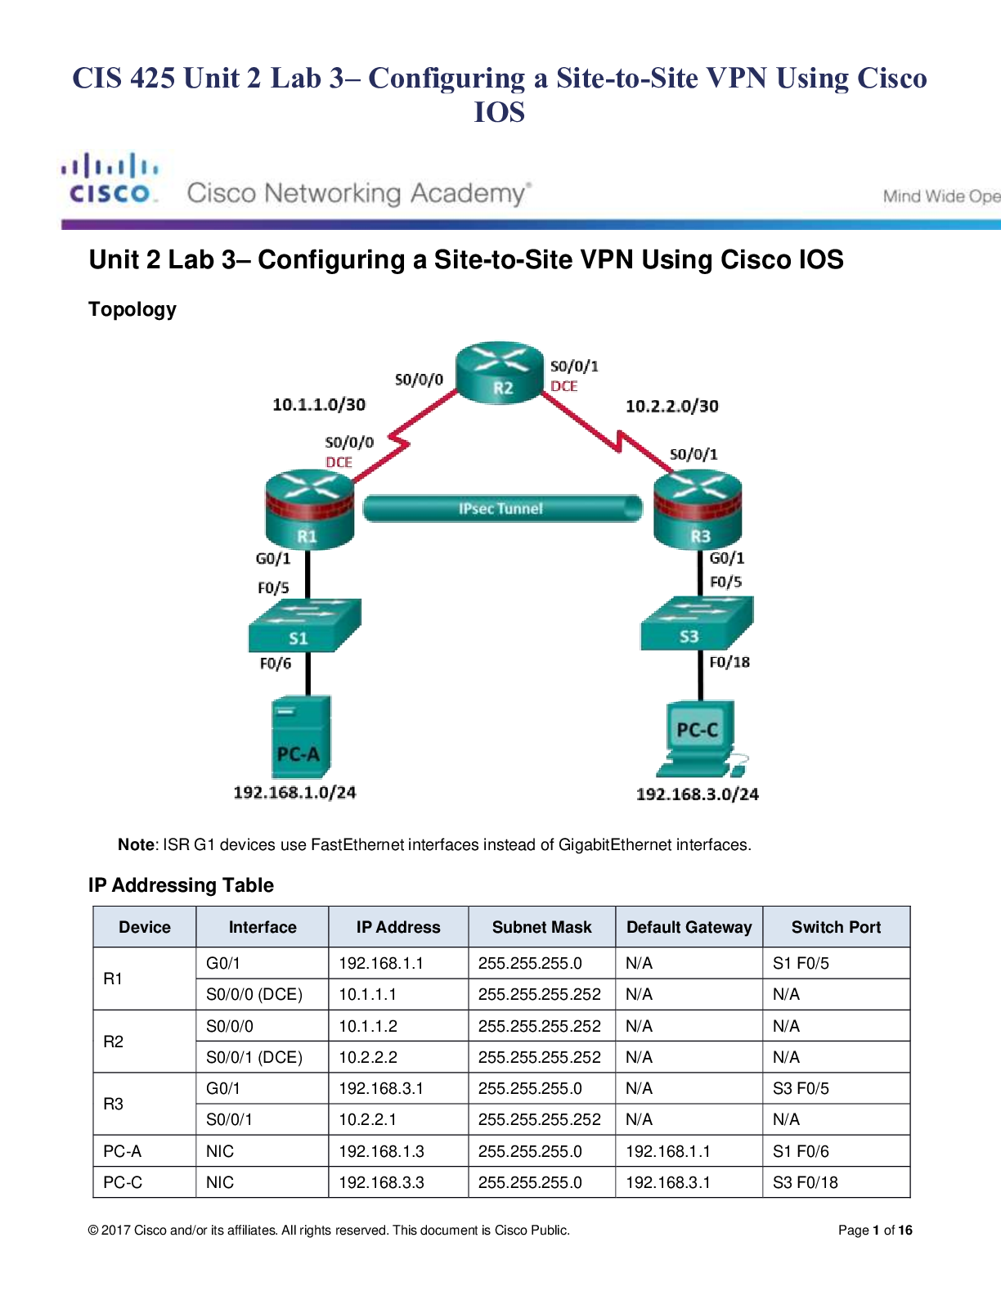Click the 2017 Cisco copyright footer text
The height and width of the screenshot is (1296, 1001).
coord(329,1230)
